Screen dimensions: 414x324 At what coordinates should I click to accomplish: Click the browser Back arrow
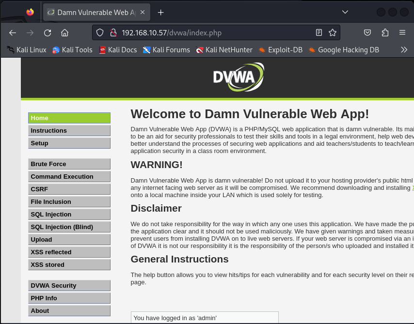tap(13, 33)
